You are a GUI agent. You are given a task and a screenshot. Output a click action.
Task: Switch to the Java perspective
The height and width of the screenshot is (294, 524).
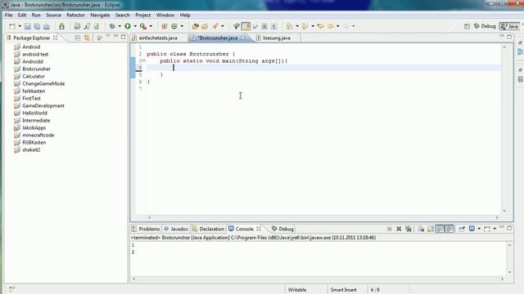(509, 26)
